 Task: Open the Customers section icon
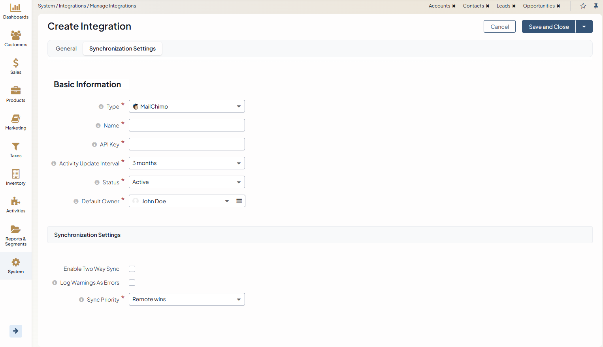tap(16, 36)
